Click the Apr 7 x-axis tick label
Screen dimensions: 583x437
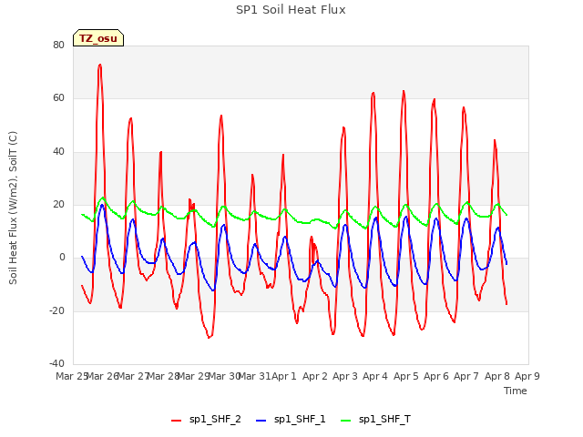tap(466, 376)
